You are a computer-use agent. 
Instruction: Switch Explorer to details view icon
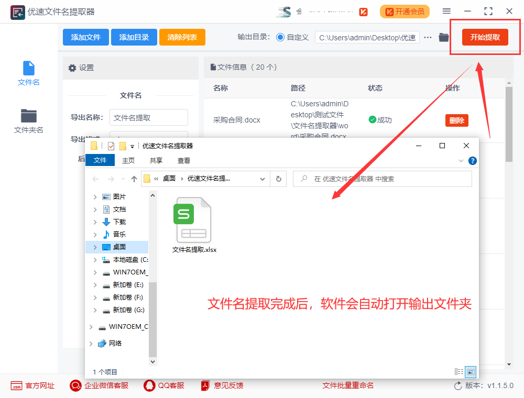(459, 372)
